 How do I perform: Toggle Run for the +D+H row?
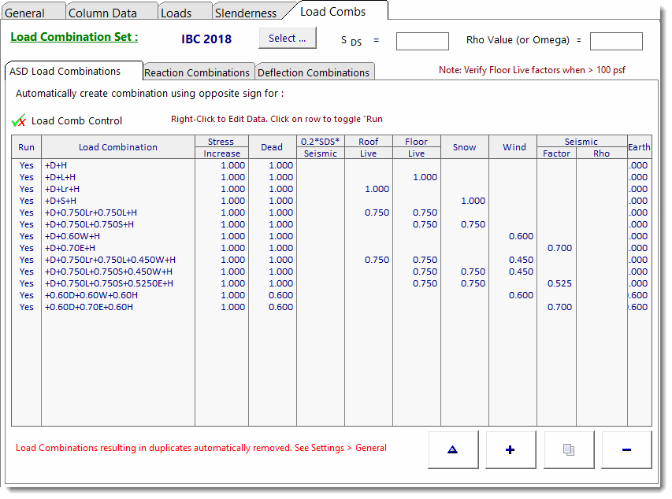tap(27, 165)
